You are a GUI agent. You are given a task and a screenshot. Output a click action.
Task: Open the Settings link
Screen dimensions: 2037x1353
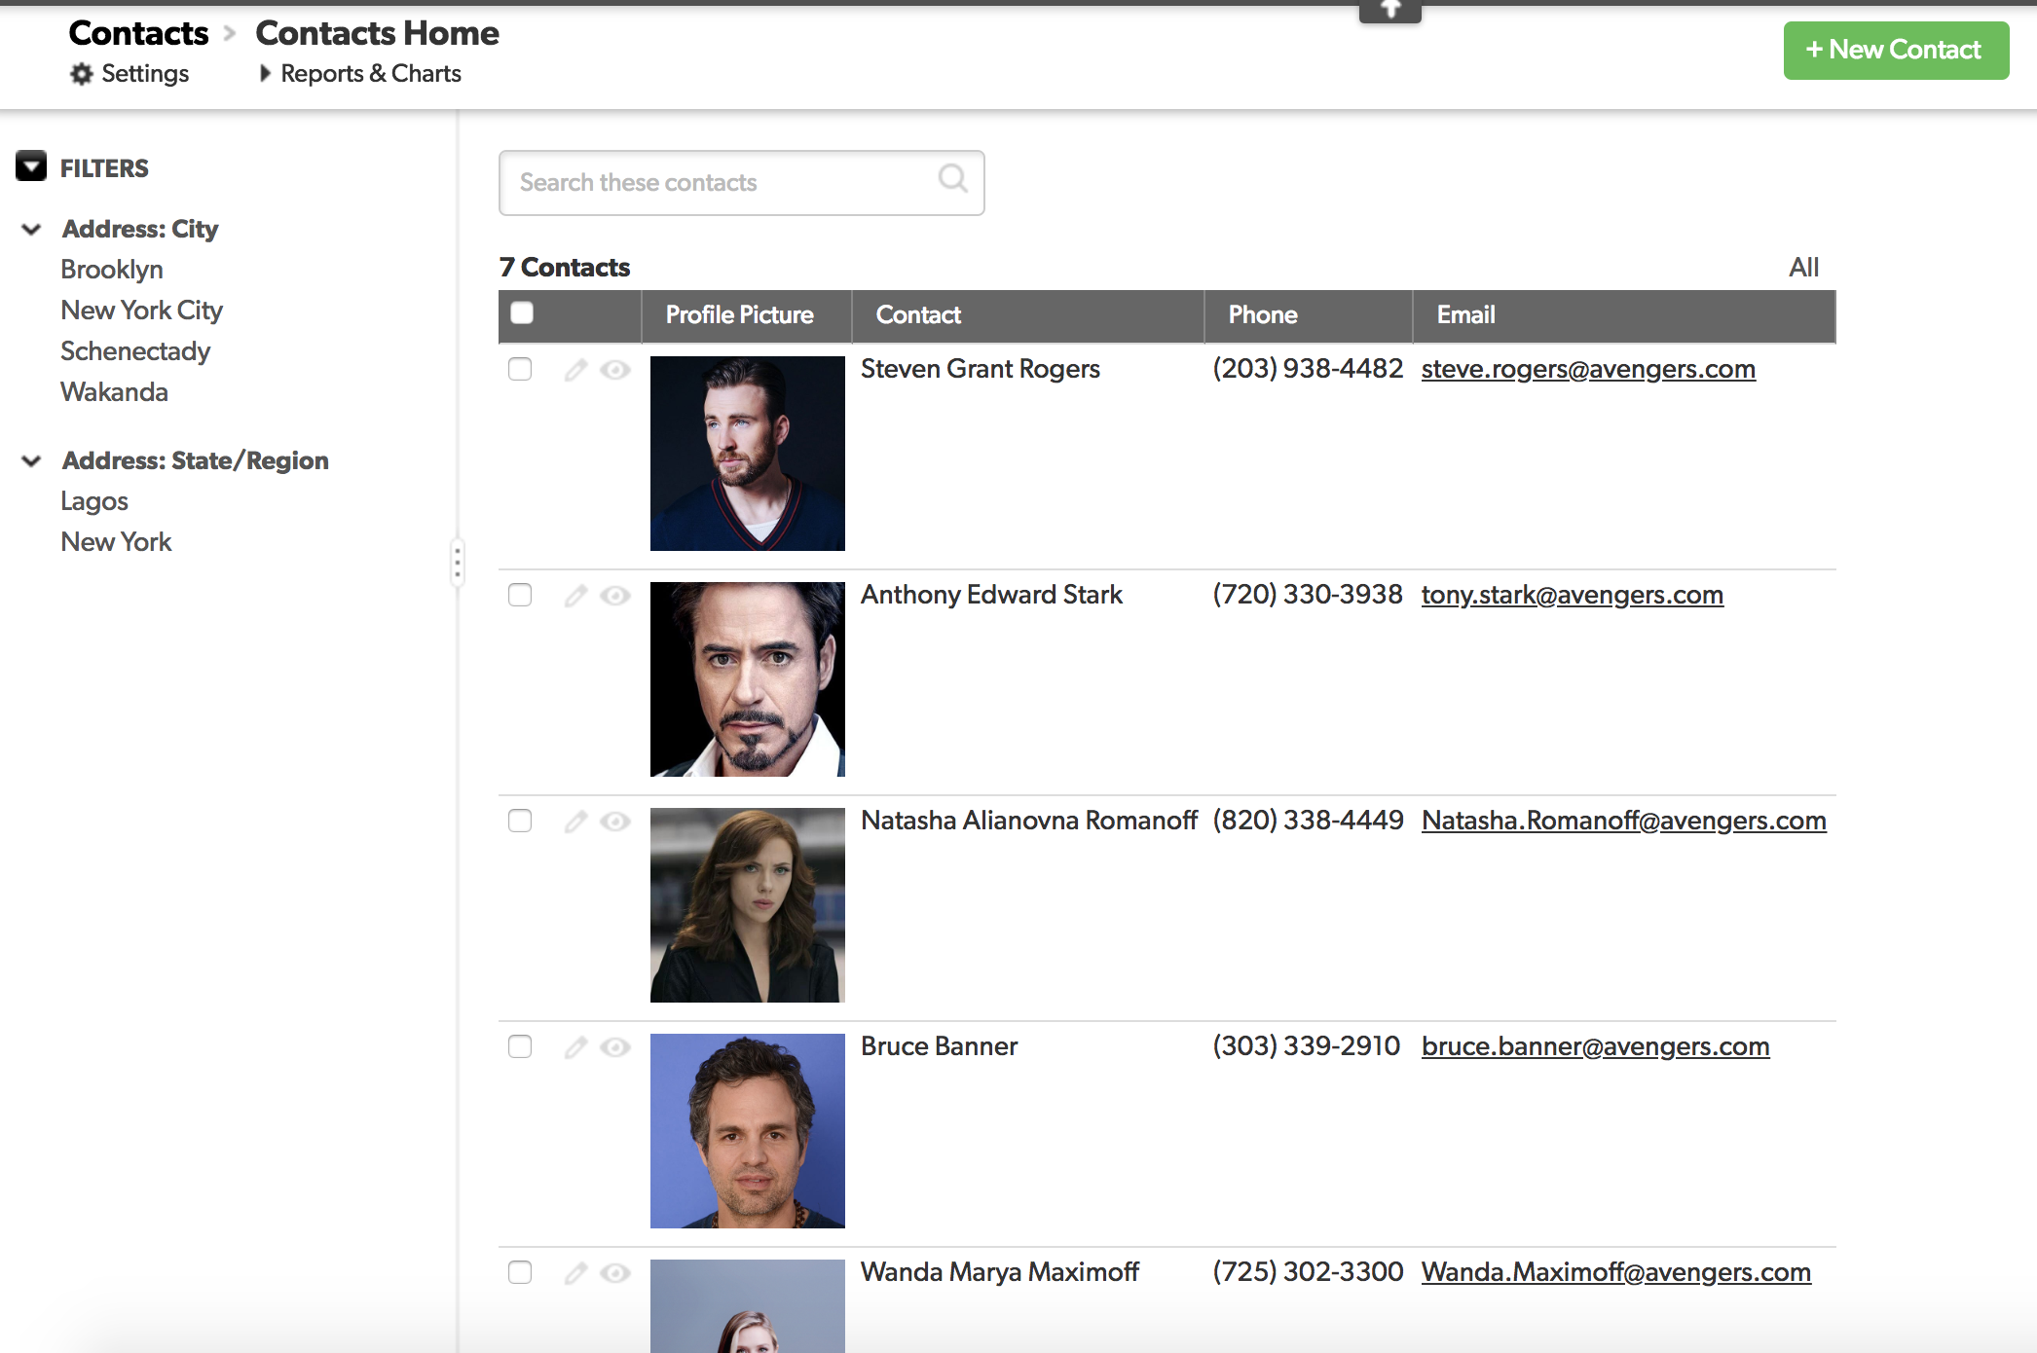click(145, 74)
